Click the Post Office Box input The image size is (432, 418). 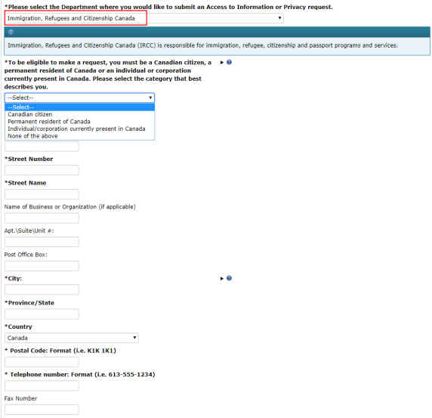pos(42,266)
